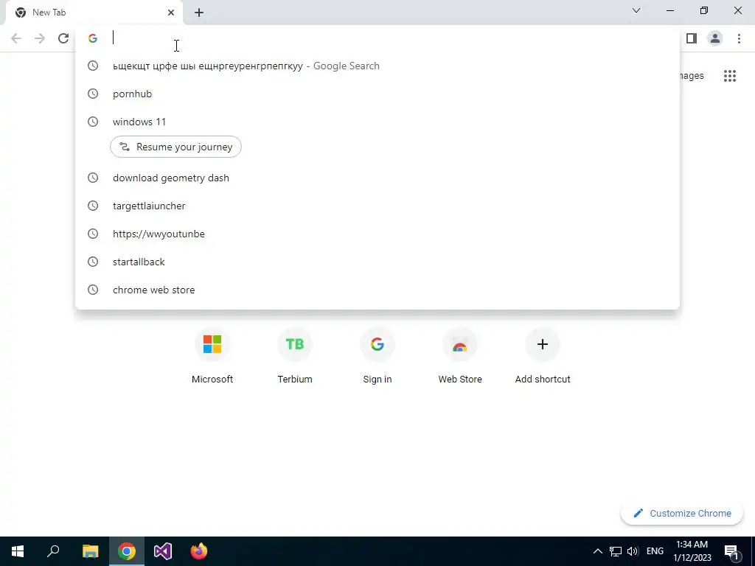Open the Google apps grid
Image resolution: width=755 pixels, height=566 pixels.
point(730,76)
